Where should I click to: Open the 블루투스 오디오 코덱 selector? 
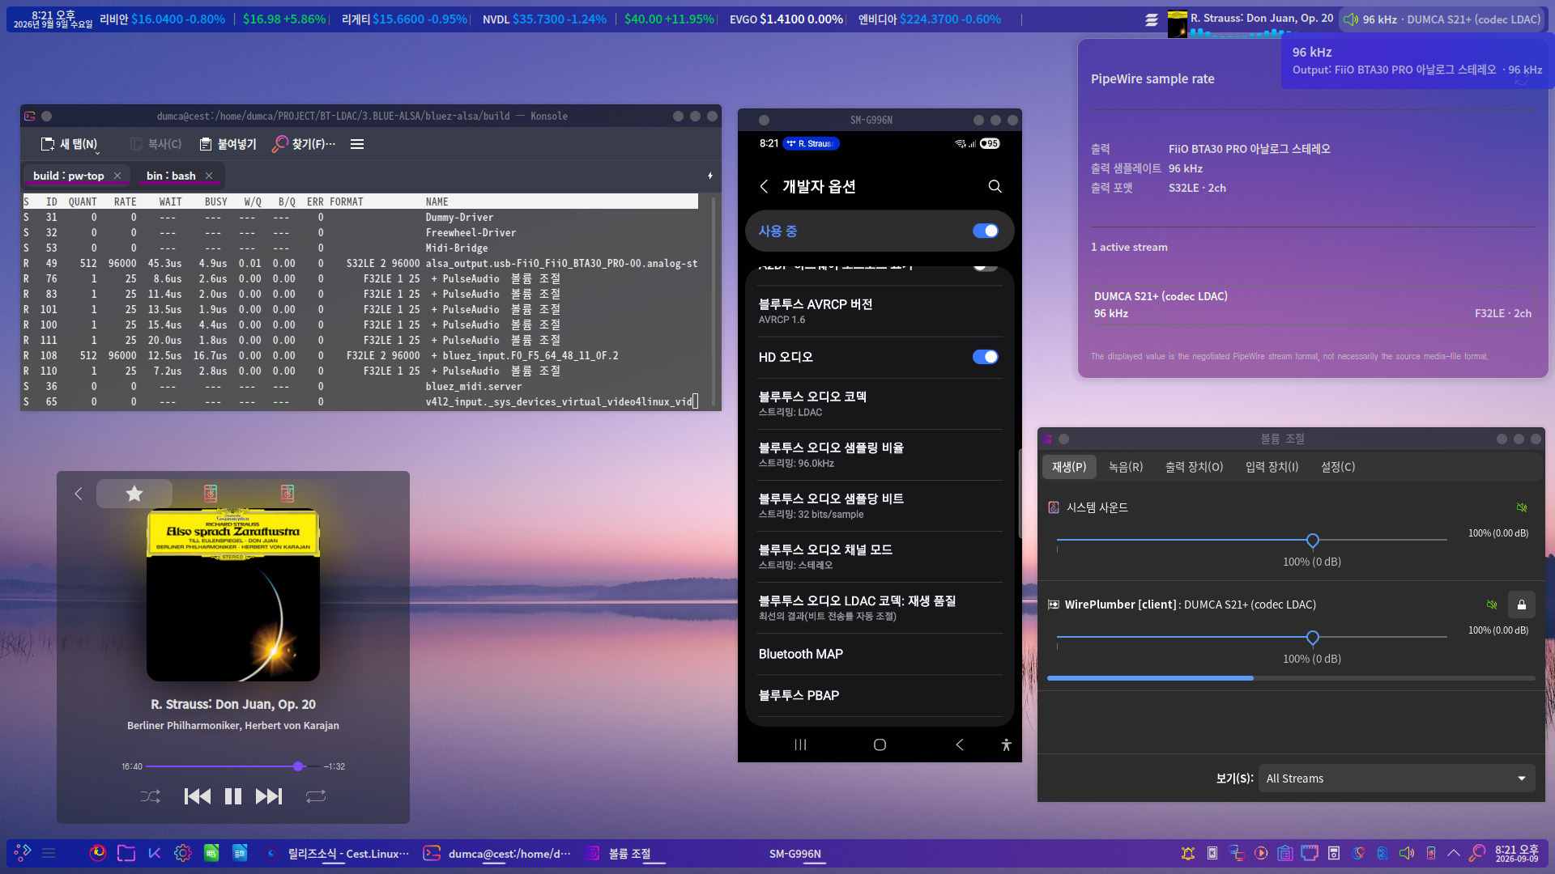click(x=880, y=404)
